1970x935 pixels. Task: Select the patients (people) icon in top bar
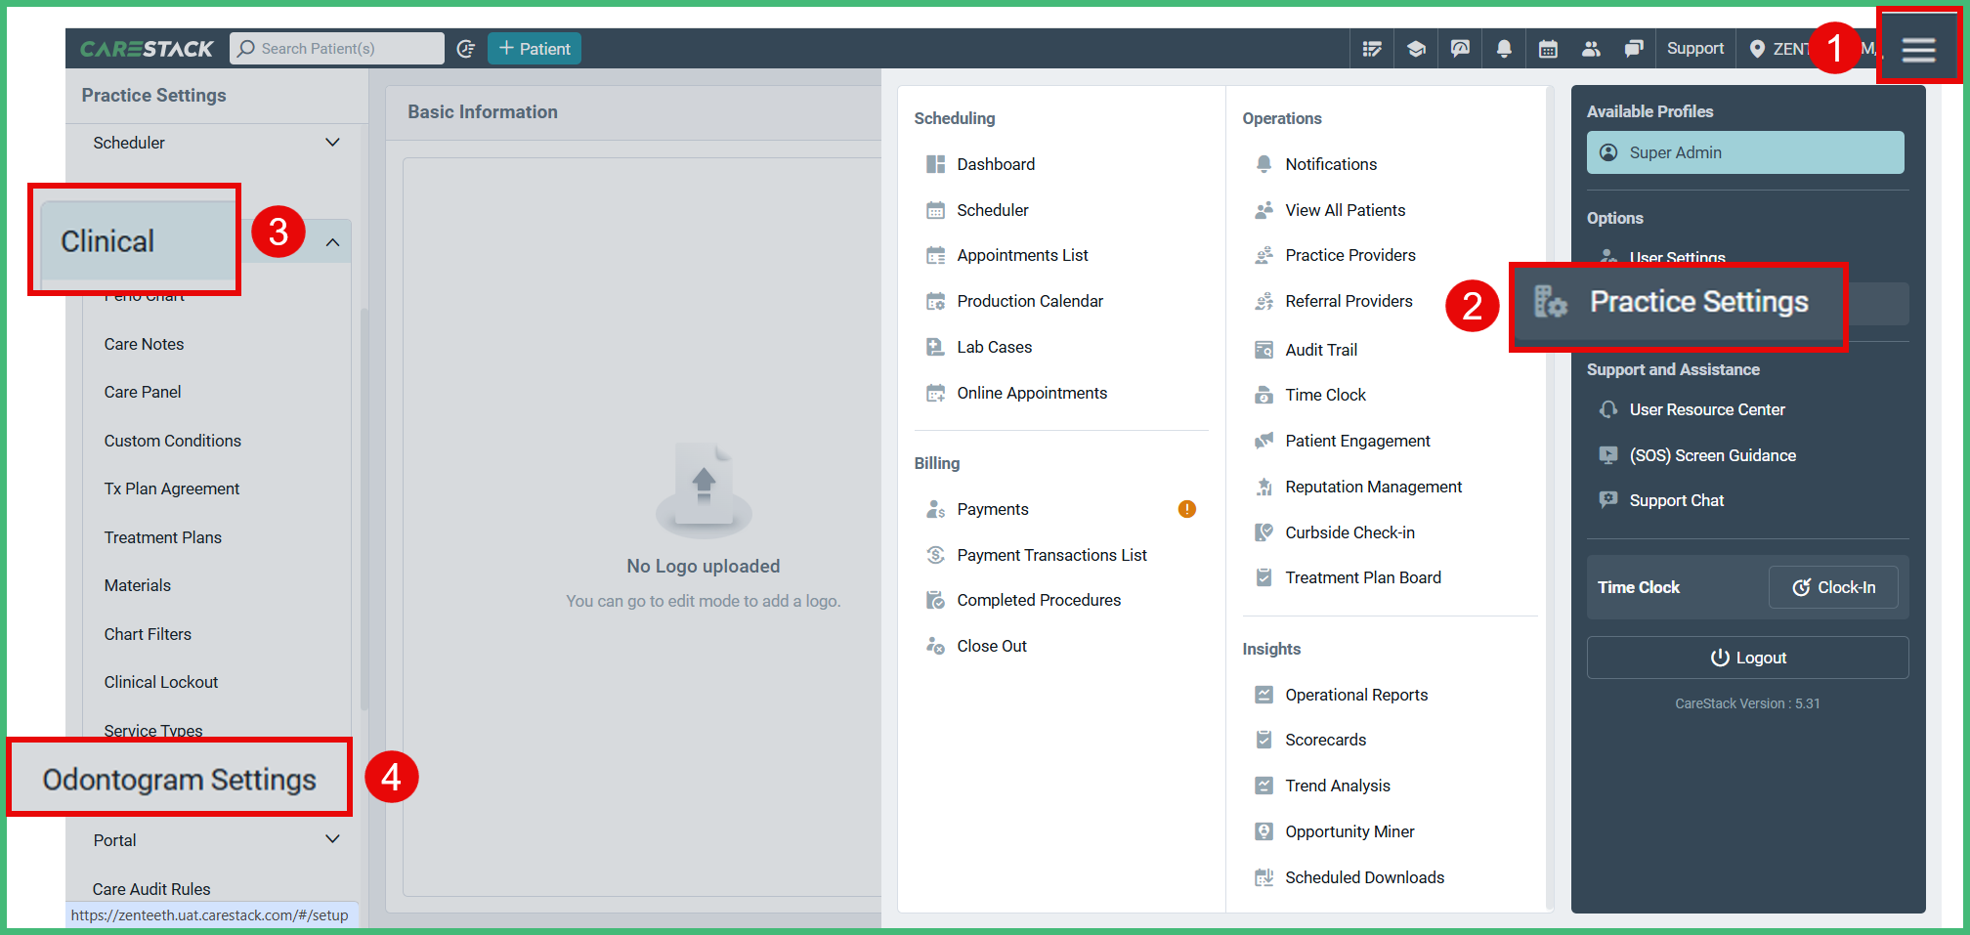(1591, 48)
